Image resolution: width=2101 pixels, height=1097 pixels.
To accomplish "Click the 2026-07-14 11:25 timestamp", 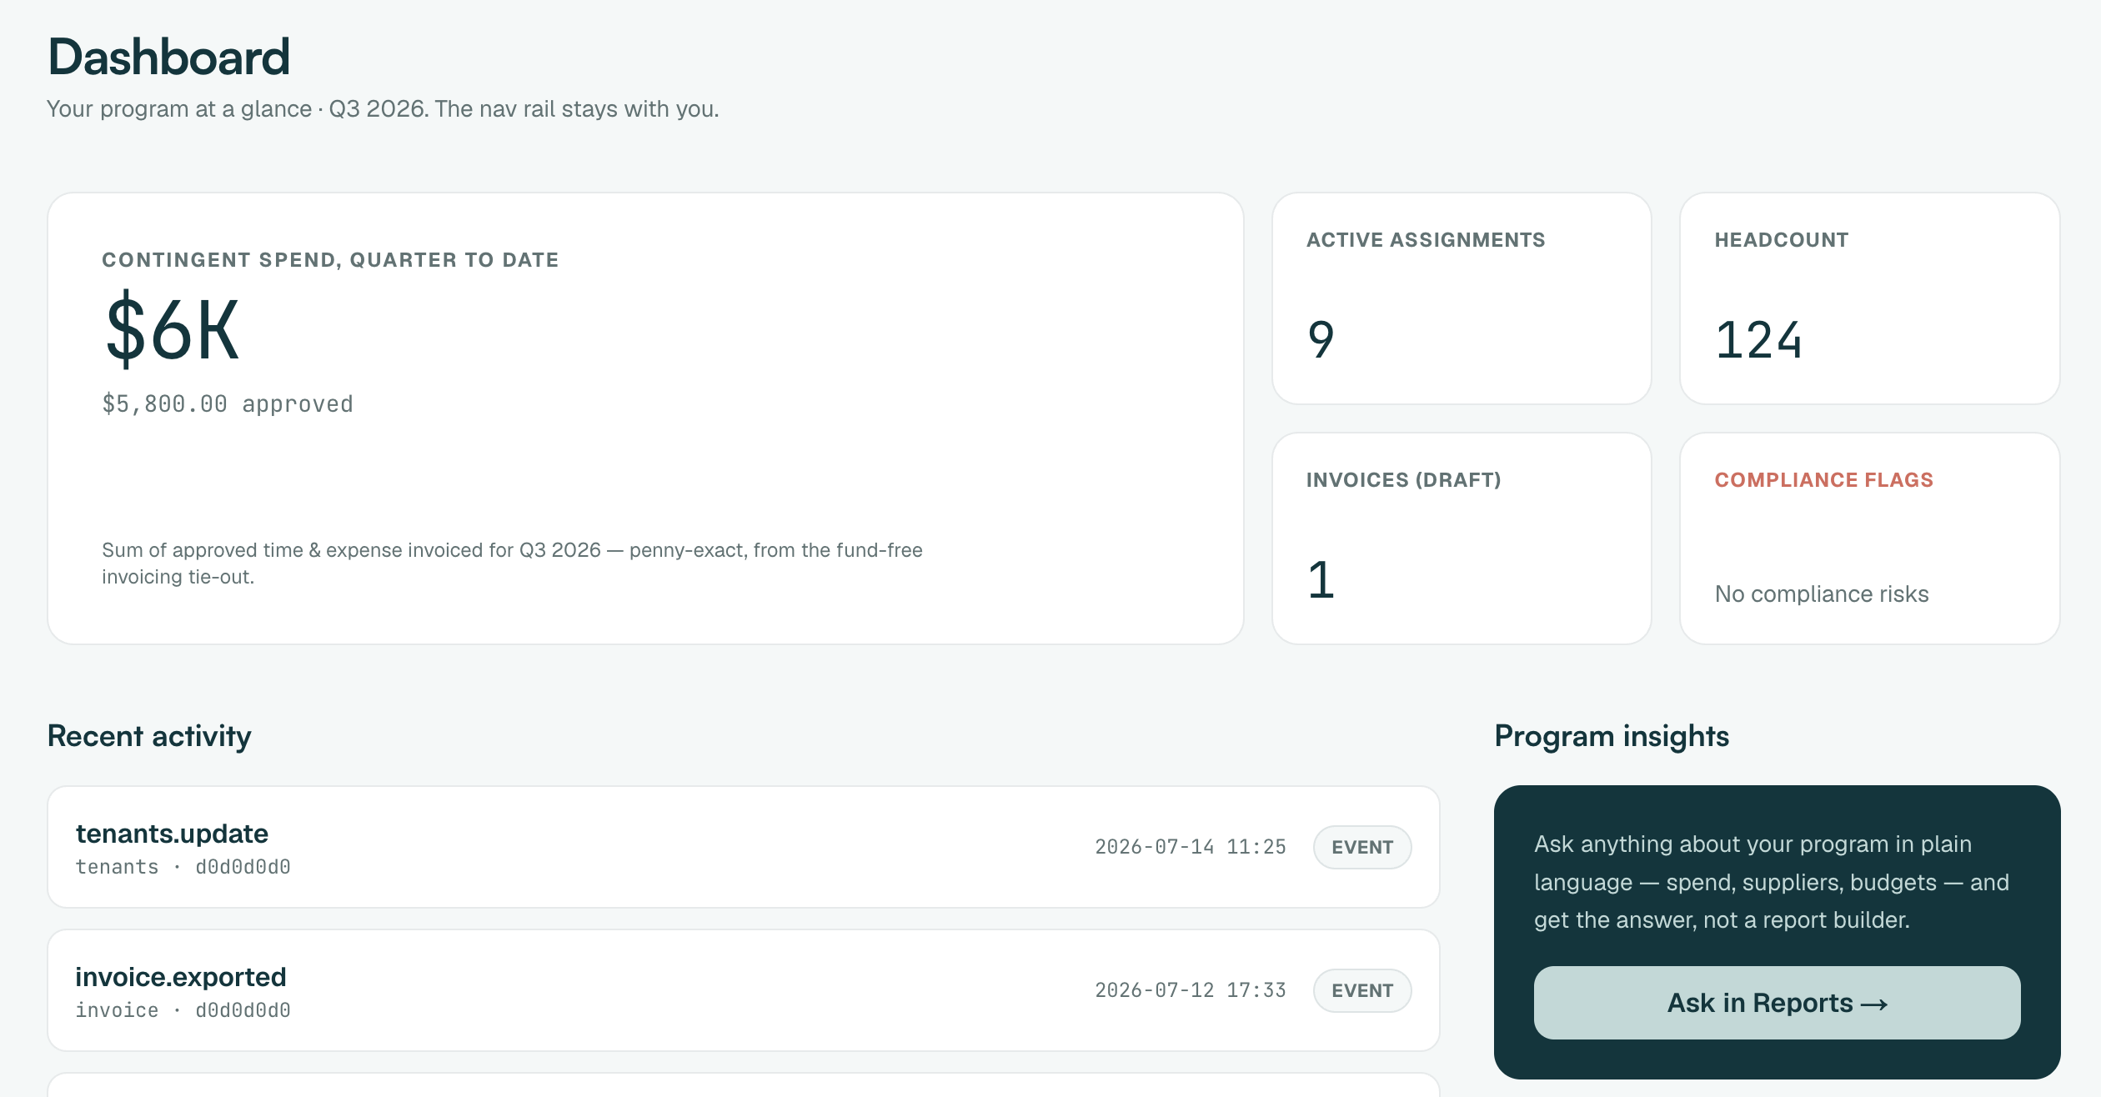I will [x=1191, y=847].
